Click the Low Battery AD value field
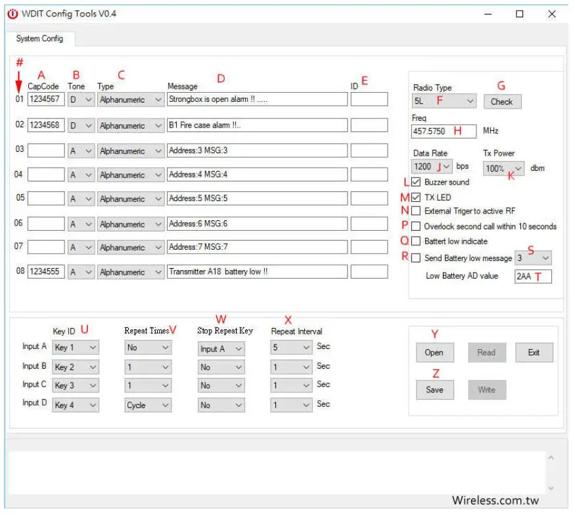This screenshot has height=514, width=573. point(532,276)
